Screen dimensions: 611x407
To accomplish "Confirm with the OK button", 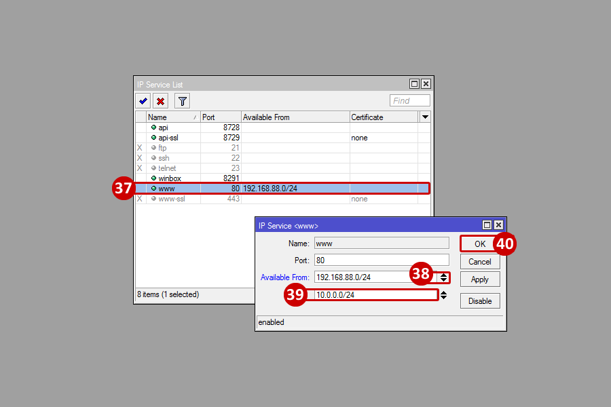I will coord(480,244).
